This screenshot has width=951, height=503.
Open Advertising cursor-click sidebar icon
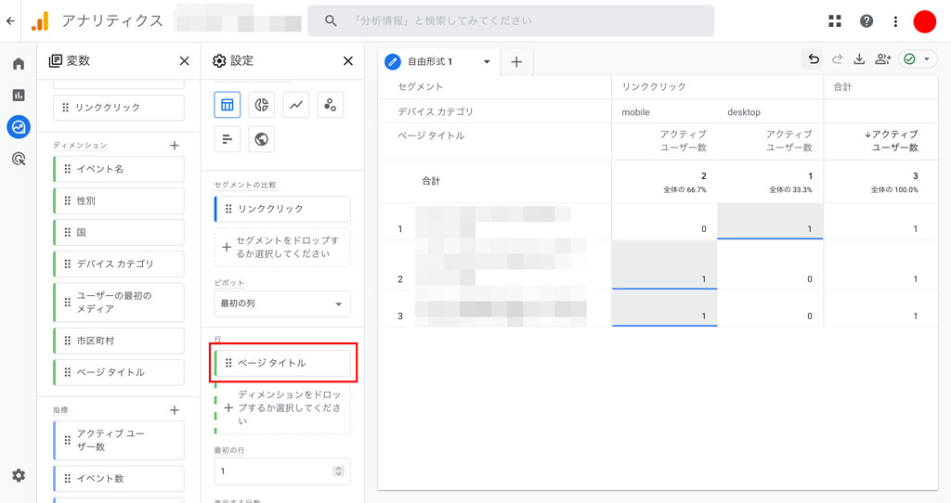point(19,159)
